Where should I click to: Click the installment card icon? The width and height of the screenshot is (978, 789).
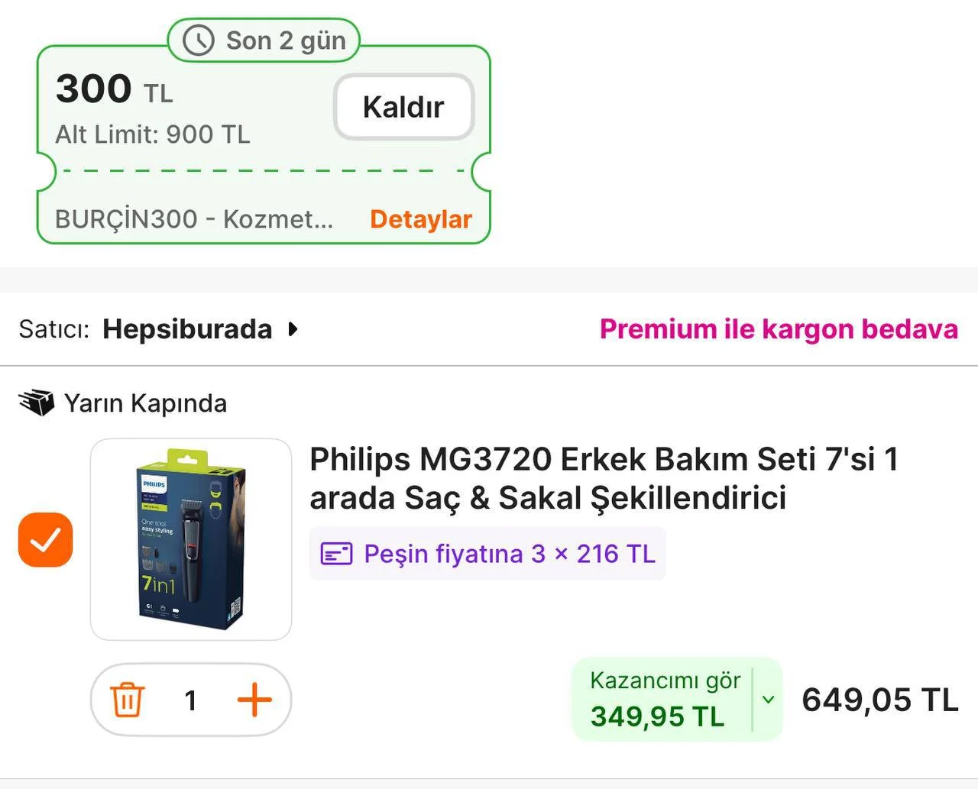(336, 554)
